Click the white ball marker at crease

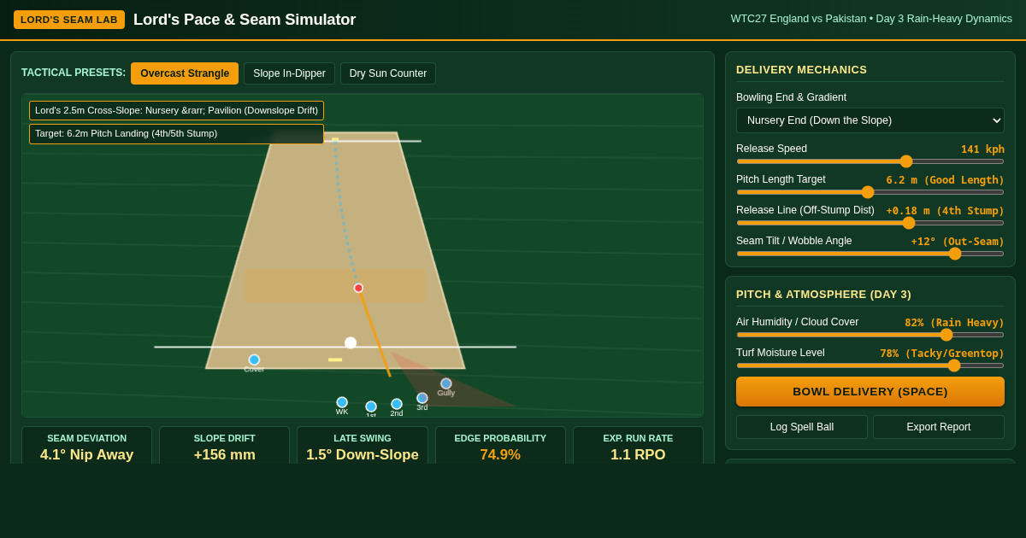351,342
